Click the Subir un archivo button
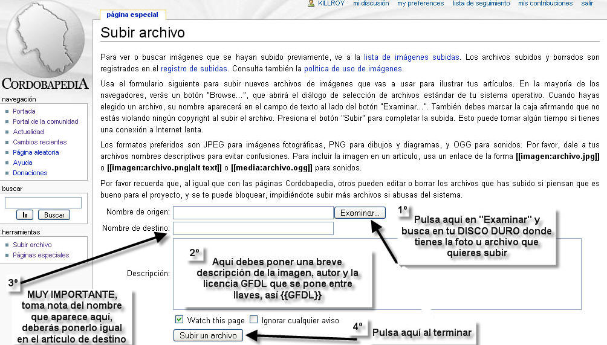The image size is (607, 345). pyautogui.click(x=208, y=336)
